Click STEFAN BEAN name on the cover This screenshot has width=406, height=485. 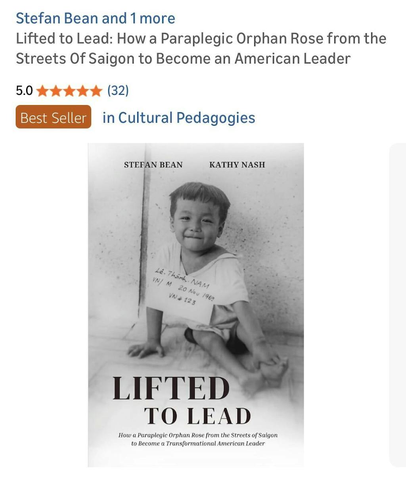click(x=153, y=165)
